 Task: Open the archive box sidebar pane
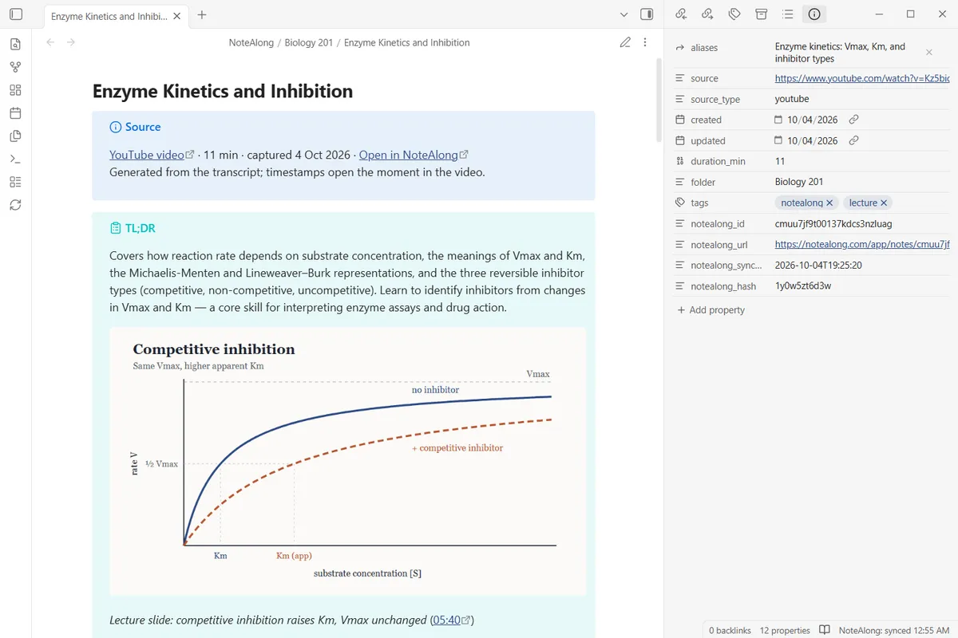tap(762, 14)
